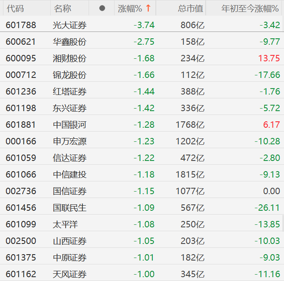Select stock code 601375
This screenshot has width=284, height=281.
click(21, 258)
